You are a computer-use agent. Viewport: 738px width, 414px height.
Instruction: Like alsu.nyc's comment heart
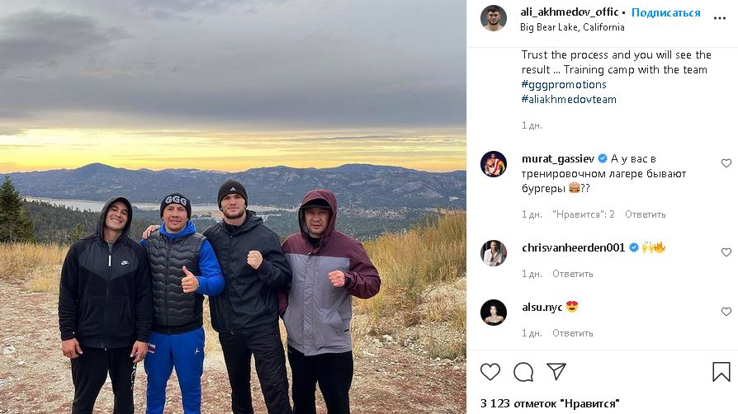click(726, 312)
